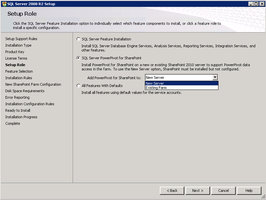Maximize the SQL Server Setup window

tap(256, 4)
